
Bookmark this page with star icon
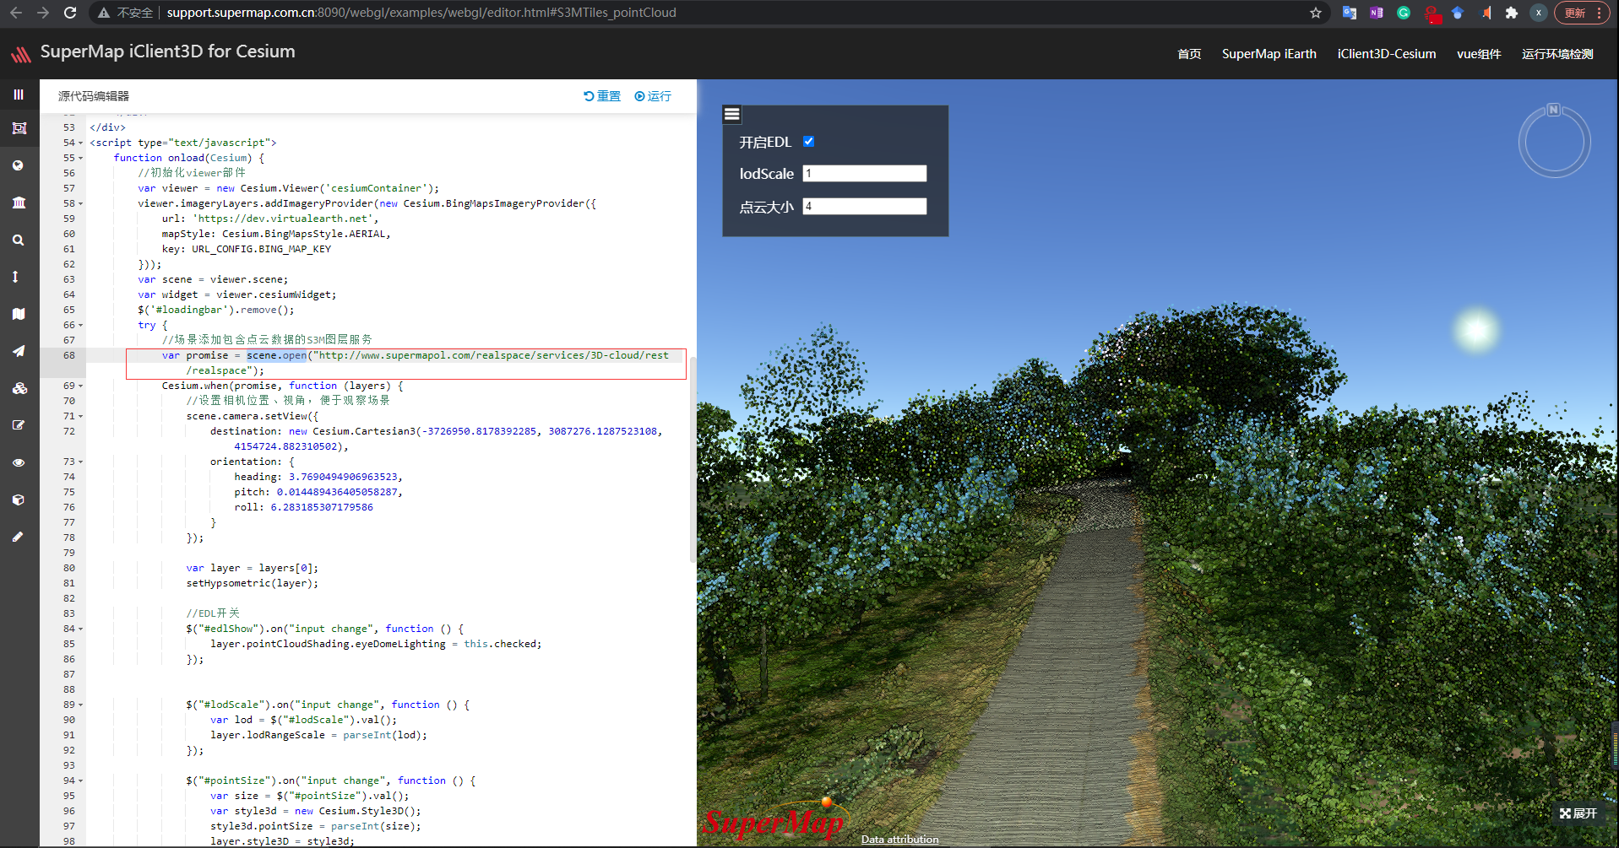point(1315,13)
